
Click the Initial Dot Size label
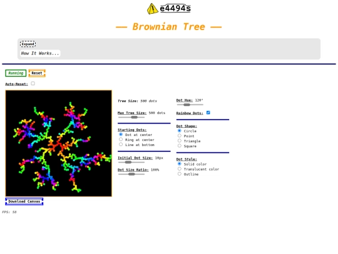135,158
